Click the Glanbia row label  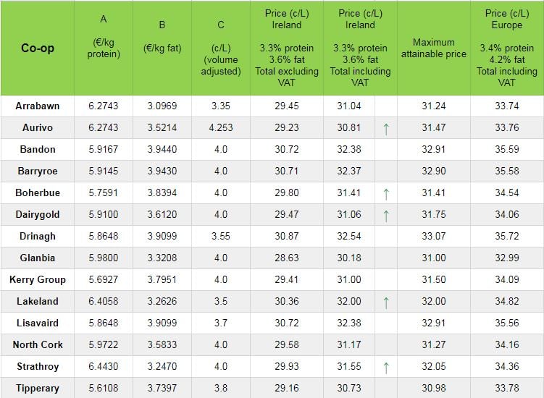click(37, 258)
